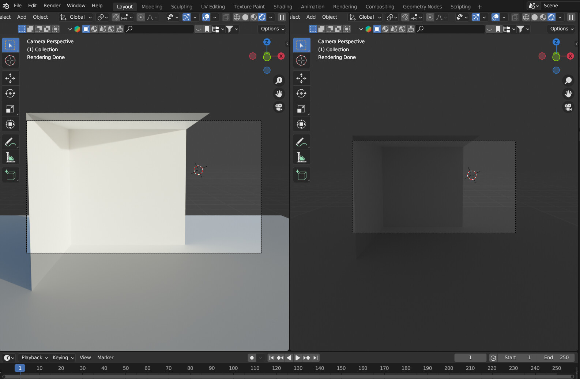Jump to the end frame button
The width and height of the screenshot is (580, 379).
pos(315,358)
